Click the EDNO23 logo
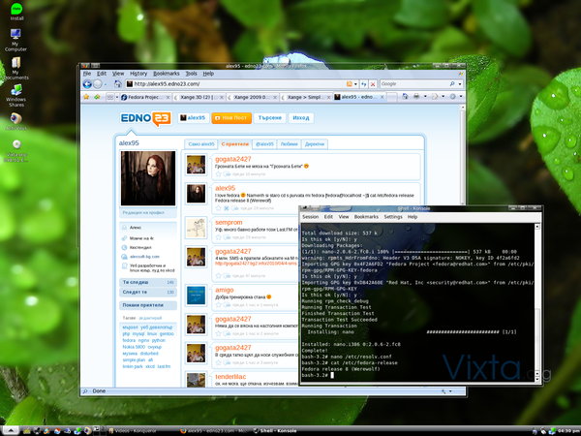Screen dimensions: 581x436 coord(145,118)
